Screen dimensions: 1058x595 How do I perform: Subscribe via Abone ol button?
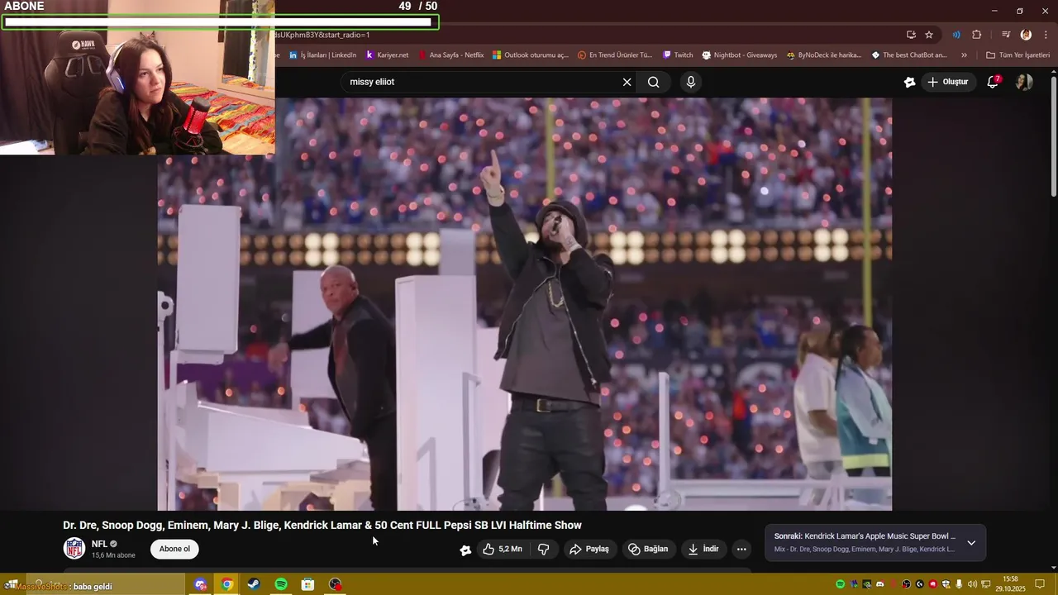coord(174,549)
